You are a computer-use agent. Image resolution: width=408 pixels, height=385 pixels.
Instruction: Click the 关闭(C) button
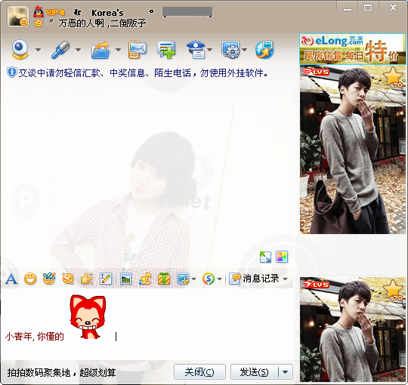pyautogui.click(x=199, y=372)
